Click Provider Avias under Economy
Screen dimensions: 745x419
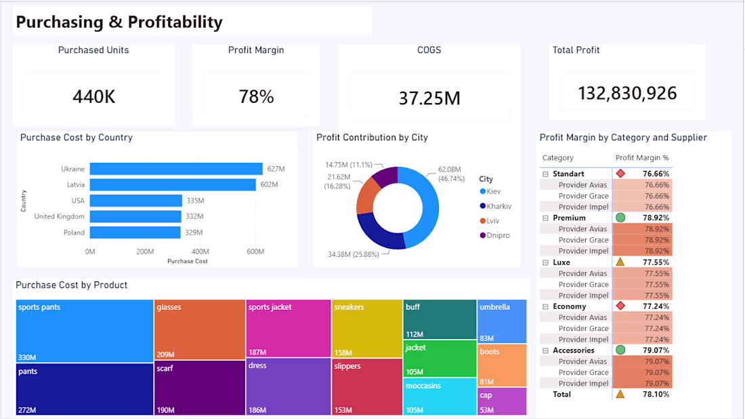[x=582, y=317]
